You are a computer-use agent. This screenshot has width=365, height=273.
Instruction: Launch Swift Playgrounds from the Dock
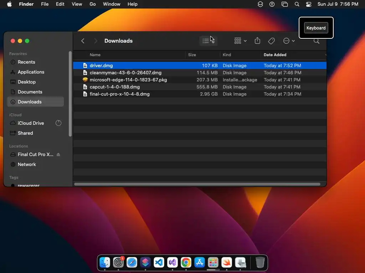pos(226,263)
